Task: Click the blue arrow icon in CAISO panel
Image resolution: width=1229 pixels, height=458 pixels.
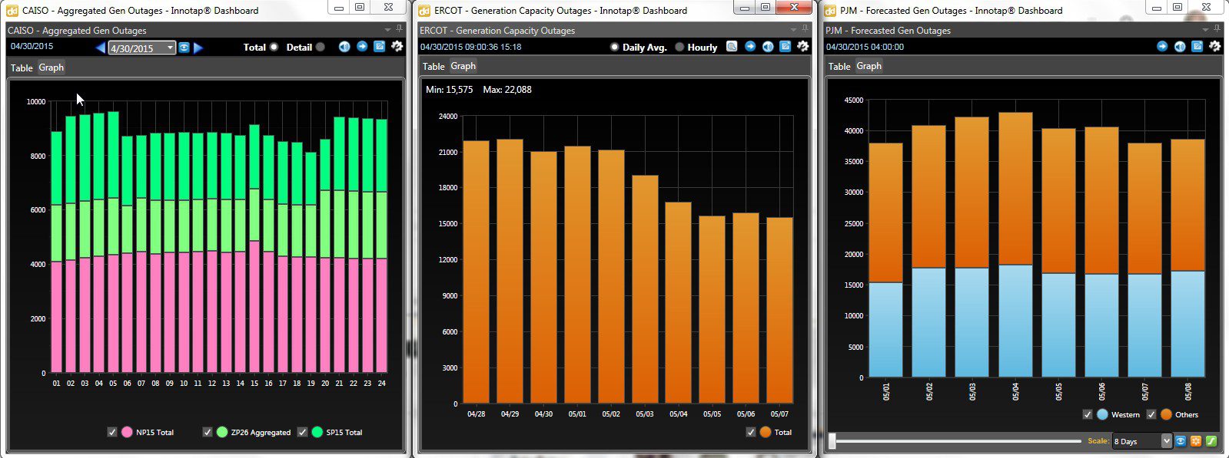Action: (362, 47)
